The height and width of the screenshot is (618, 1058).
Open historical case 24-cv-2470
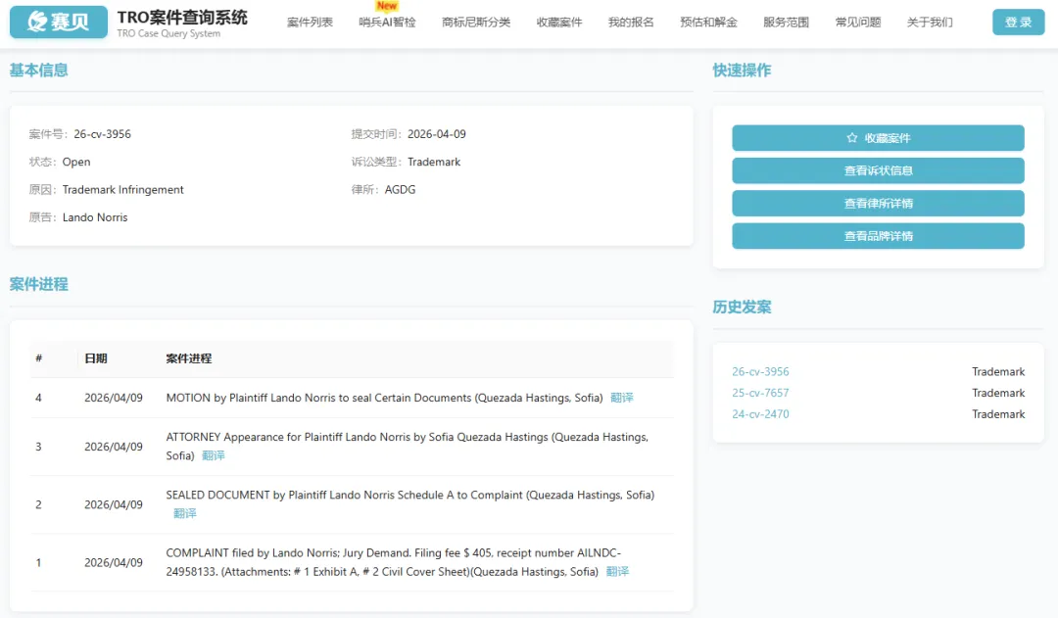[760, 414]
